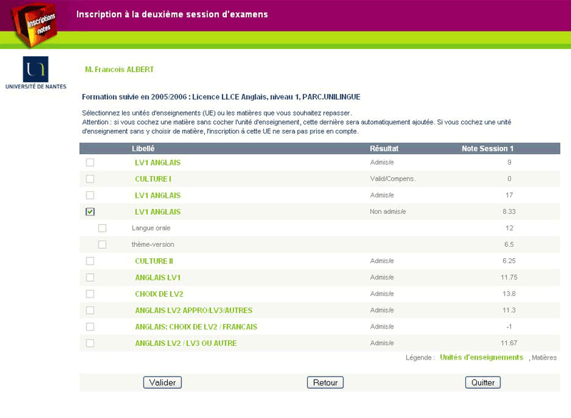Image resolution: width=571 pixels, height=418 pixels.
Task: Check the LV1 ANGLAIS box with note 17
Action: (x=90, y=195)
